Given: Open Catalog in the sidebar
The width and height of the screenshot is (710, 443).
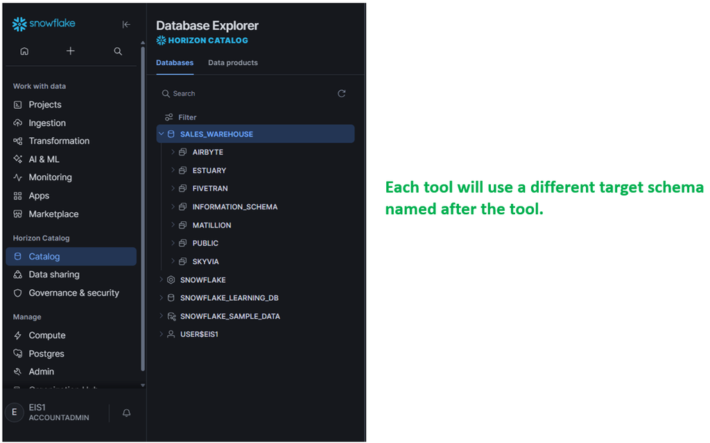Looking at the screenshot, I should click(71, 257).
